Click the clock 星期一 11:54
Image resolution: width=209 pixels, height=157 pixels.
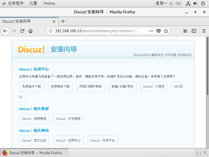168,3
